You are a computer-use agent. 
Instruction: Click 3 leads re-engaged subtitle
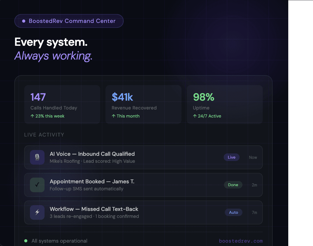click(94, 216)
